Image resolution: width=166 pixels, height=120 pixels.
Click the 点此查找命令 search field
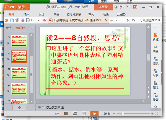click(x=149, y=20)
